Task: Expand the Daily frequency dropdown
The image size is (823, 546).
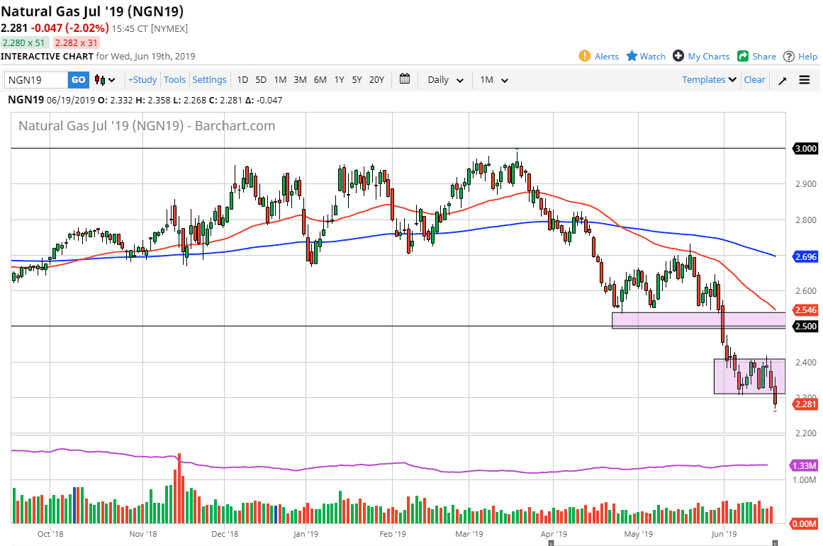Action: 445,80
